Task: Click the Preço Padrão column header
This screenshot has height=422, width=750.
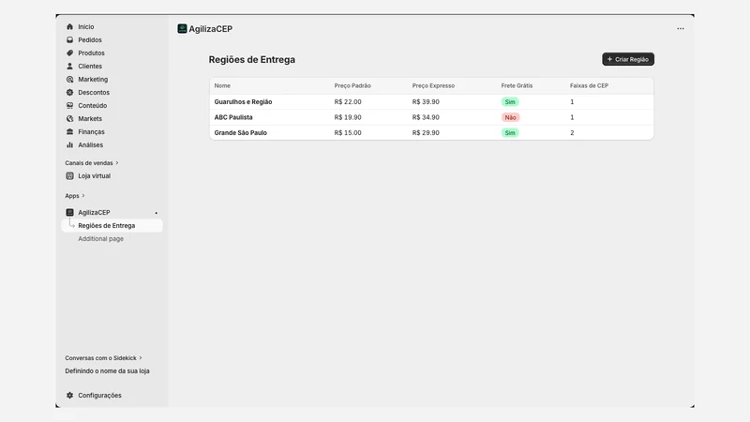Action: click(x=352, y=85)
